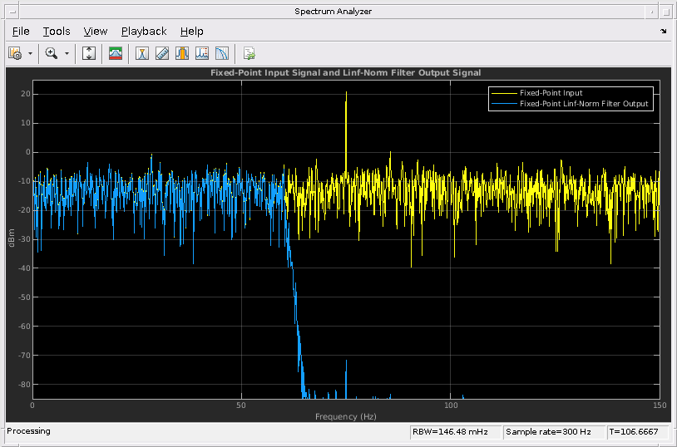Click the CCDF Measurements curve icon

(x=222, y=53)
